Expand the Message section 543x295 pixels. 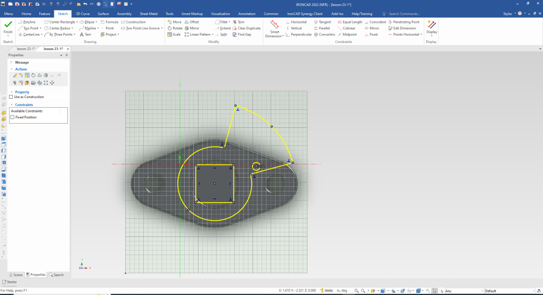[11, 62]
